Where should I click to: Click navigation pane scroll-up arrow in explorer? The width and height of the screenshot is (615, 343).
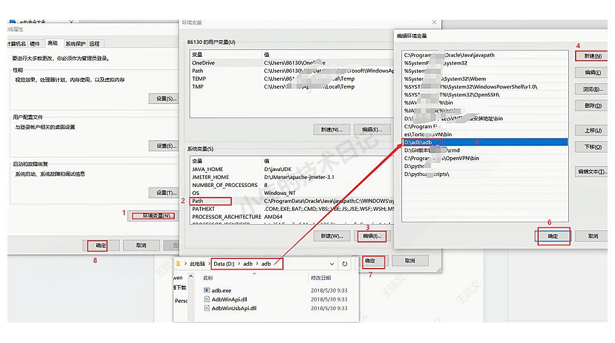[191, 276]
